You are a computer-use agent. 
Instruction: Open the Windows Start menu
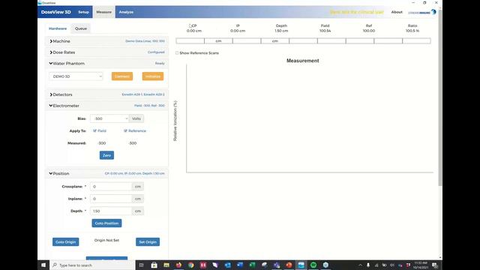coord(43,265)
